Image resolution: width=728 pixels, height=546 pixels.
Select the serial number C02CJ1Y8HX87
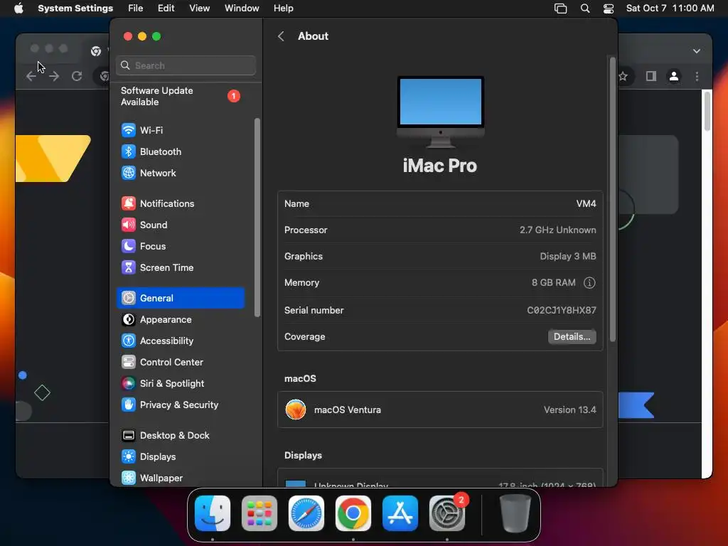click(562, 310)
